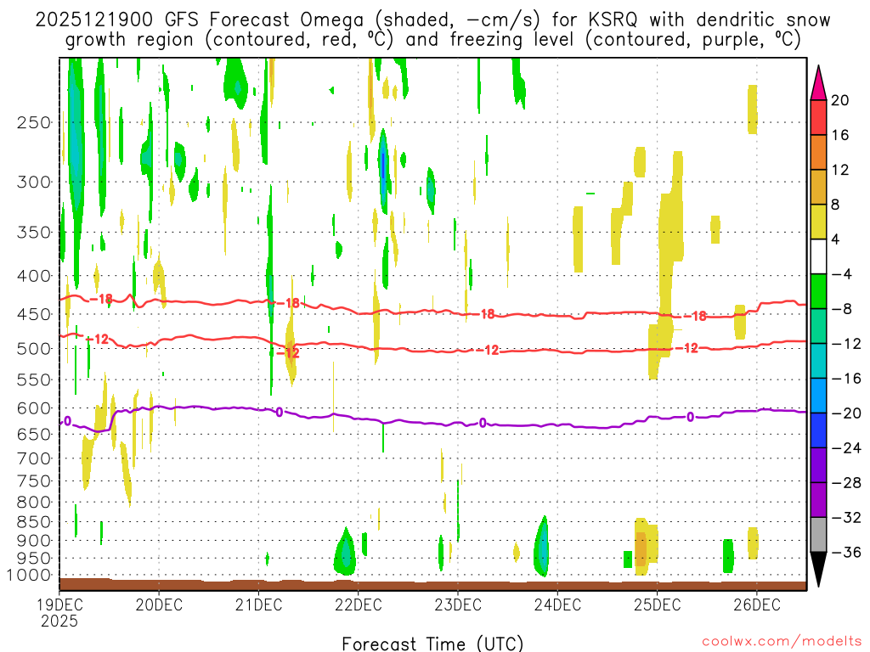Viewport: 870px width, 652px height.
Task: Click the cyan color bar segment between -12 and -16
Action: [818, 361]
